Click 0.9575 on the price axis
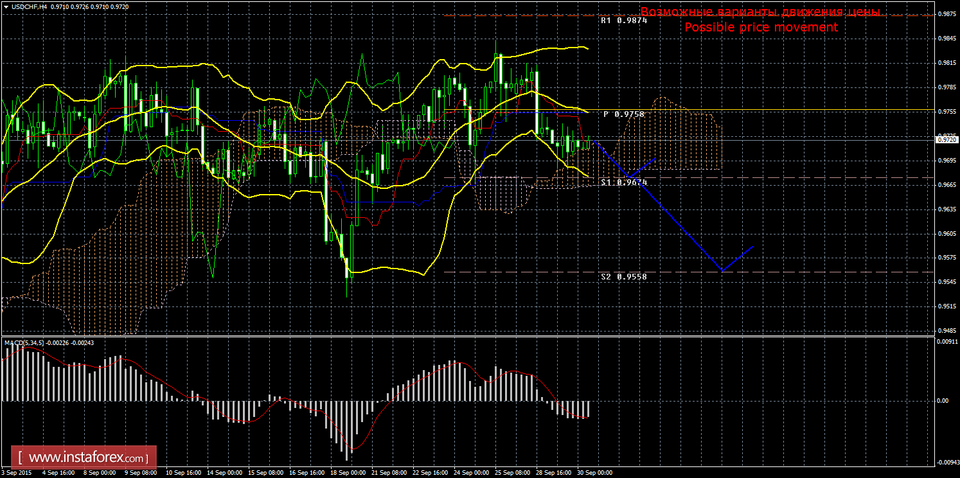This screenshot has height=478, width=960. coord(946,258)
